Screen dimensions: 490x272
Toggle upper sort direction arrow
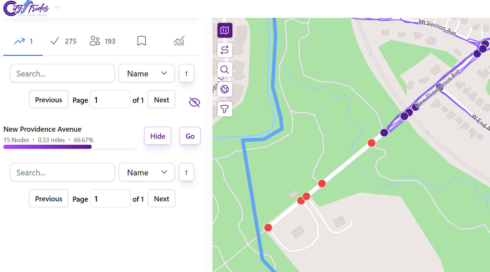point(186,73)
